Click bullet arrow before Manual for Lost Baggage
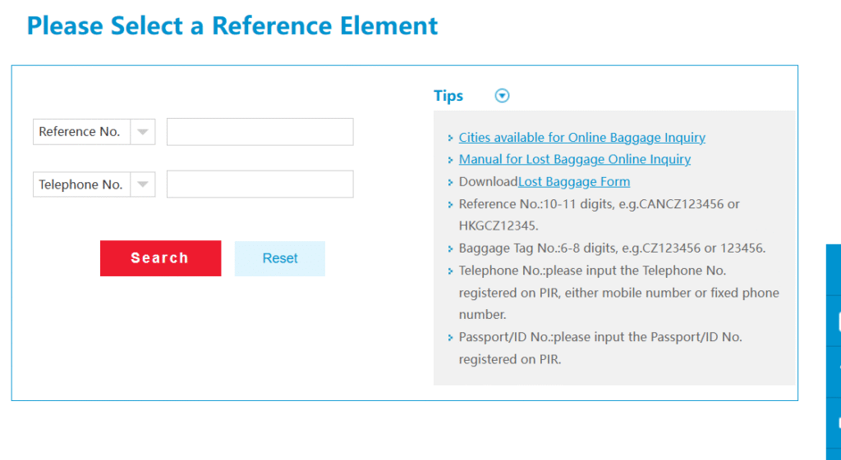The width and height of the screenshot is (841, 460). [450, 161]
